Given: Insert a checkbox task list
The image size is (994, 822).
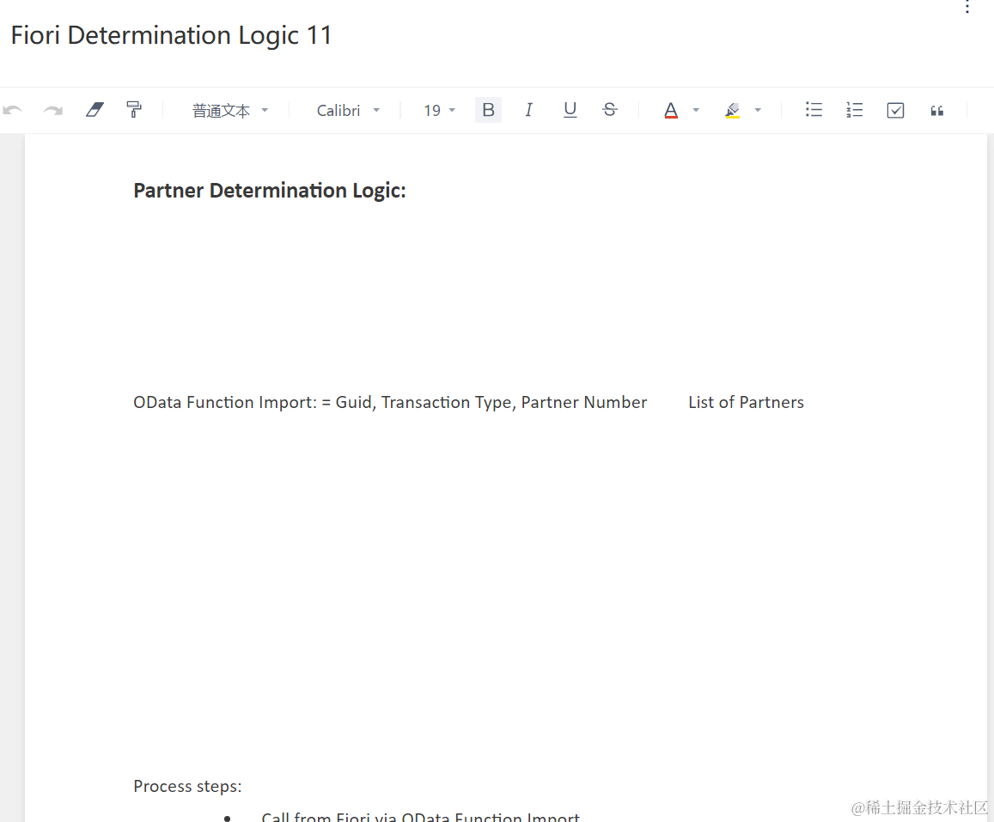Looking at the screenshot, I should pyautogui.click(x=895, y=110).
